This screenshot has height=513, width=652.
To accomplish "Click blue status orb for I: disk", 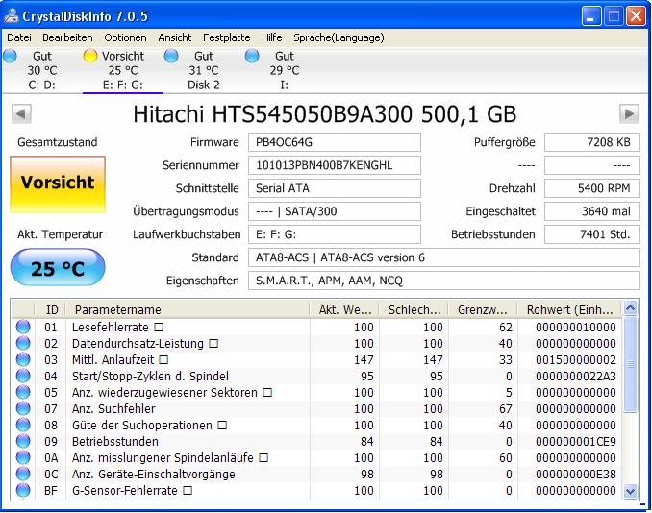I will pos(252,56).
